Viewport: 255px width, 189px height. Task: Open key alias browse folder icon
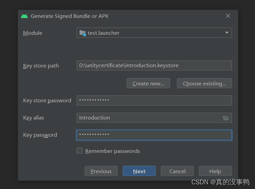226,118
